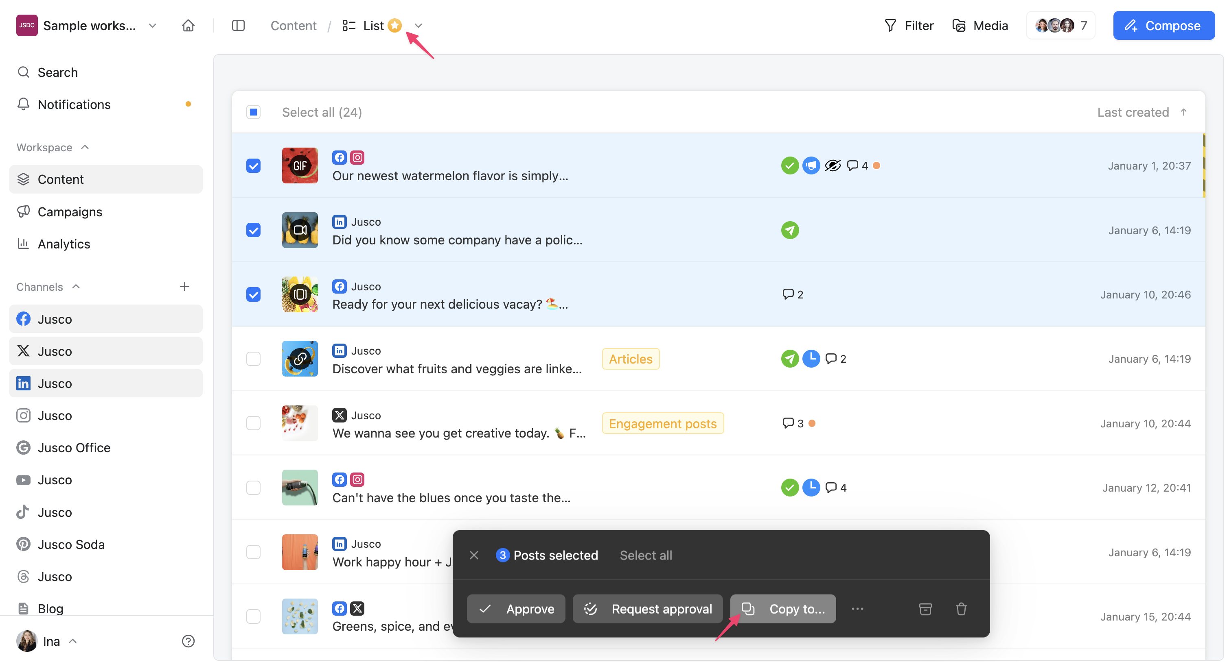Click the home icon in top bar
Image resolution: width=1227 pixels, height=662 pixels.
coord(188,25)
